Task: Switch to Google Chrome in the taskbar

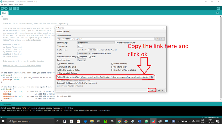Action: 119,121
